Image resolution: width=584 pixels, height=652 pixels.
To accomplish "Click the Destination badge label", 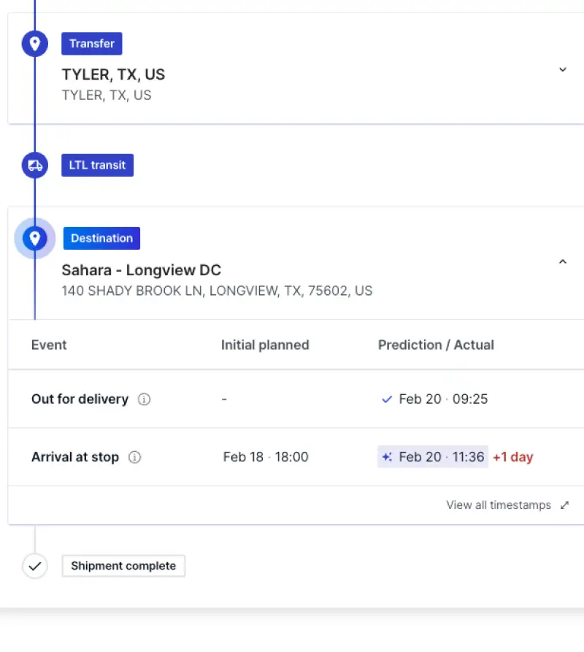I will [x=102, y=238].
